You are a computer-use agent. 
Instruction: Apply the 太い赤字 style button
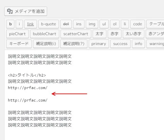coord(134,34)
